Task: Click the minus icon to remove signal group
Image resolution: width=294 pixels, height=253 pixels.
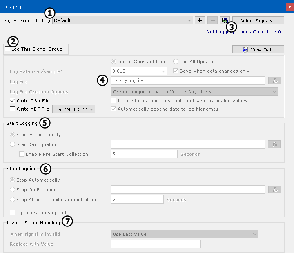Action: point(212,20)
